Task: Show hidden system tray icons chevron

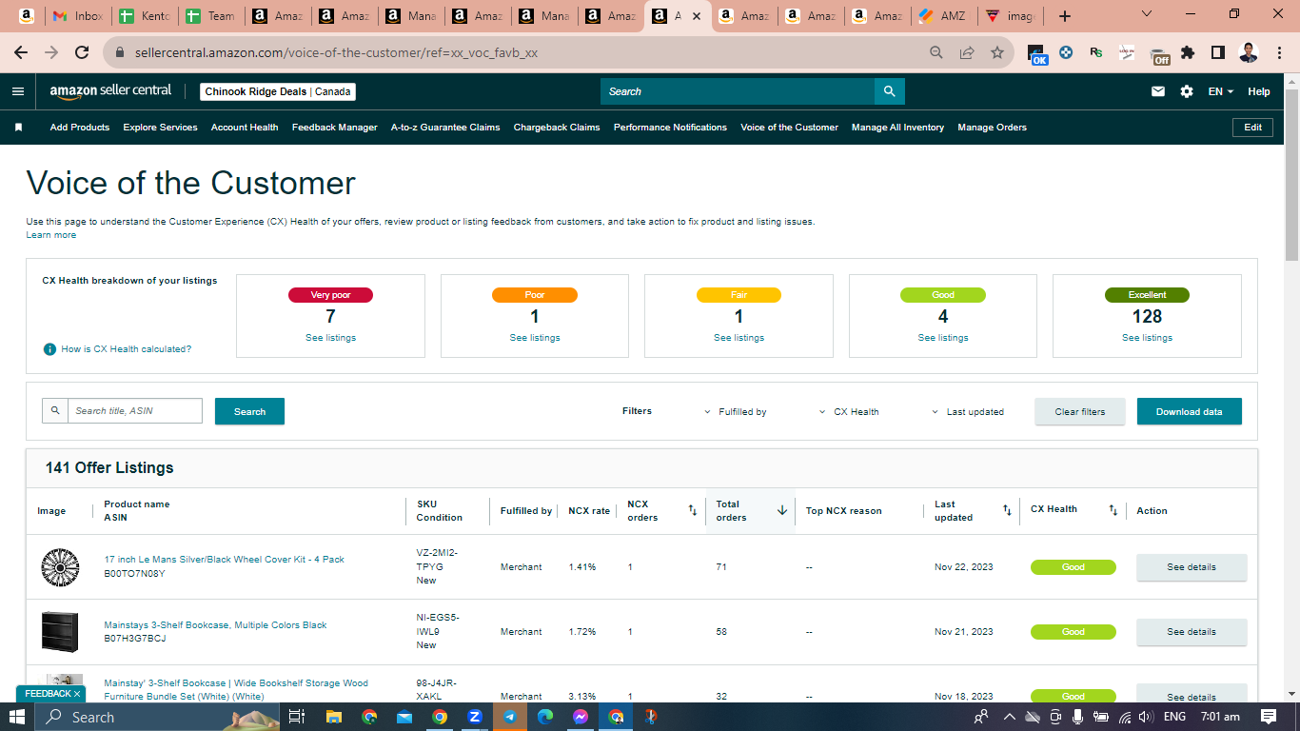Action: pyautogui.click(x=1009, y=717)
